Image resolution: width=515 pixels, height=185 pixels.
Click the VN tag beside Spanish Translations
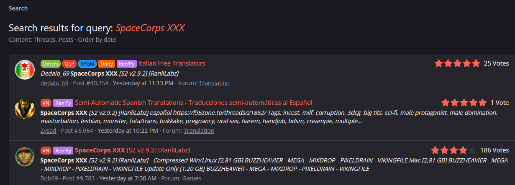click(46, 103)
